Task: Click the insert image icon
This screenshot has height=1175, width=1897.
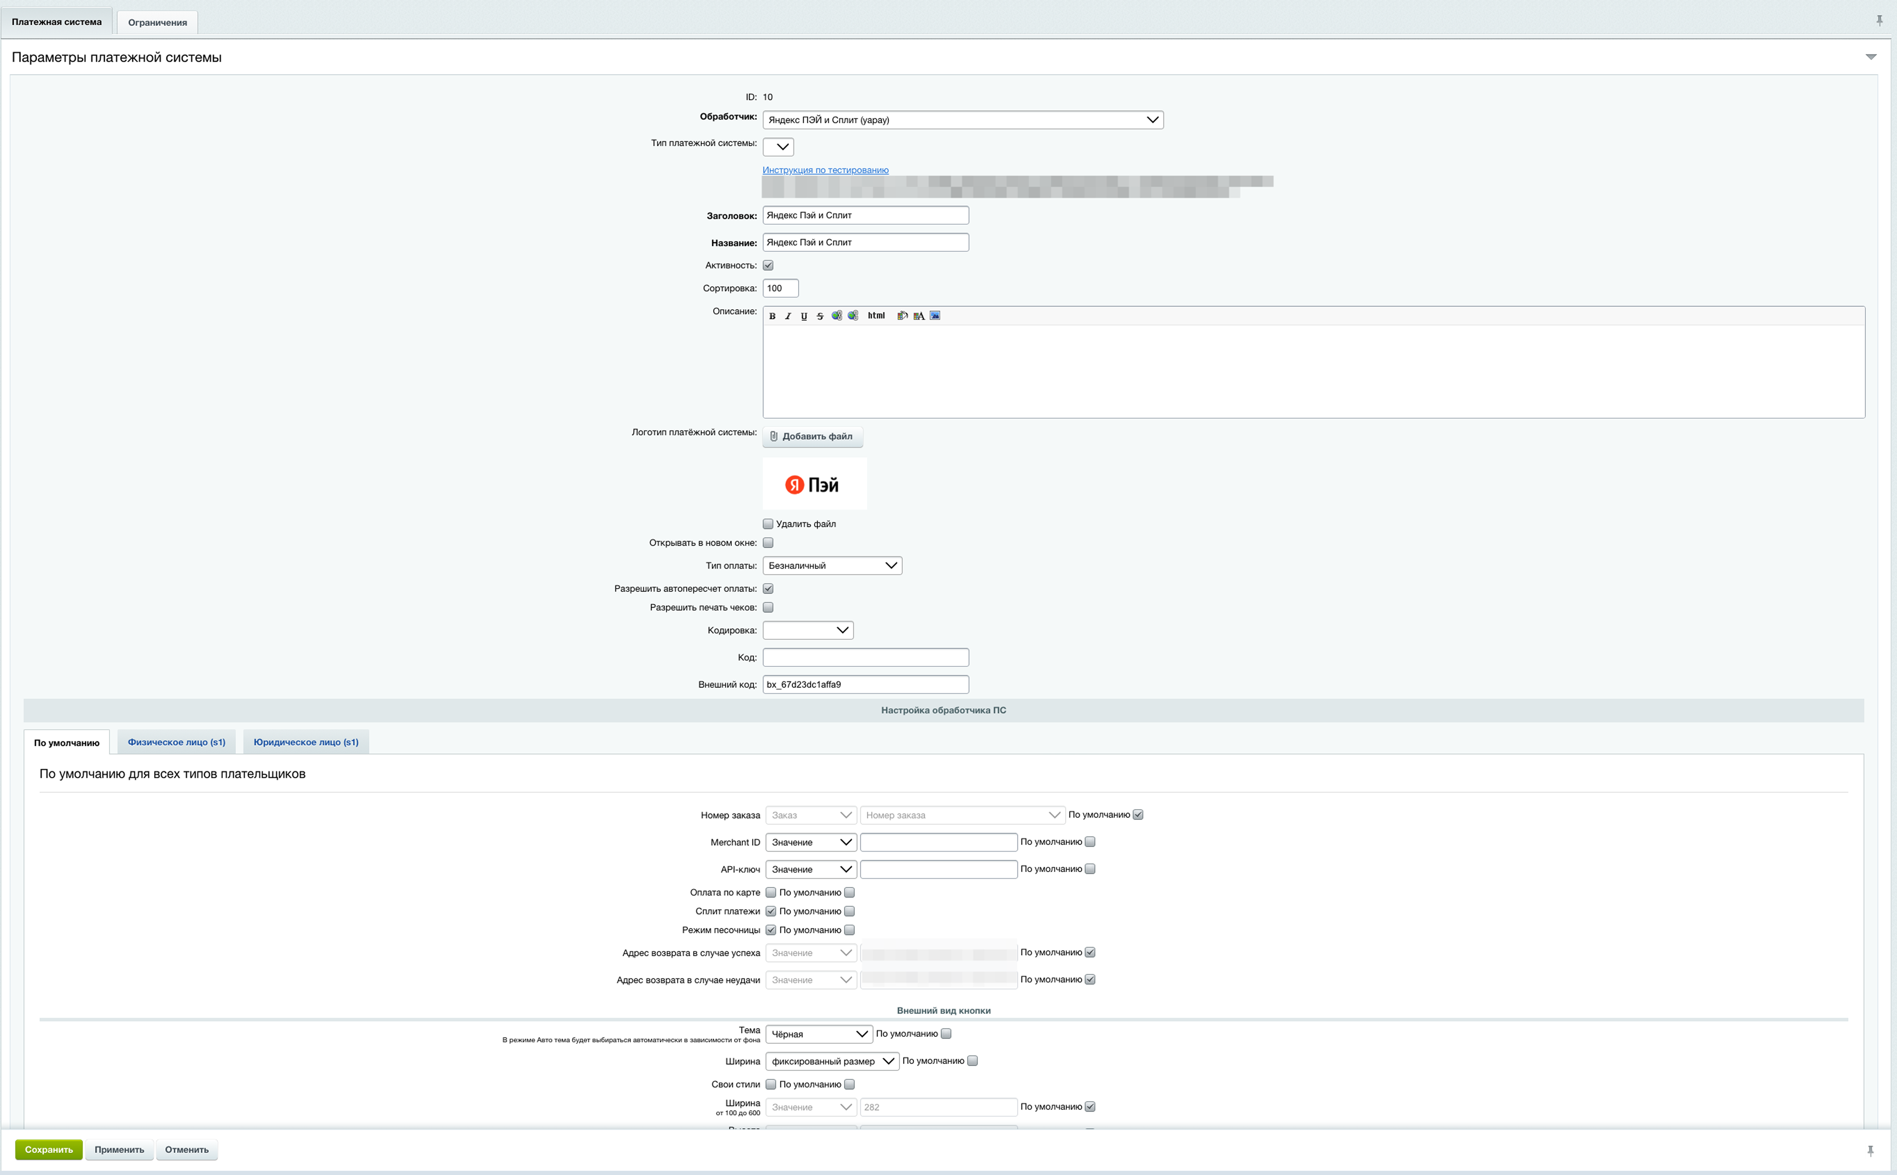Action: 935,316
